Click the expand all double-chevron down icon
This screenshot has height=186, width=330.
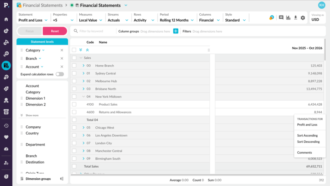click(x=81, y=50)
